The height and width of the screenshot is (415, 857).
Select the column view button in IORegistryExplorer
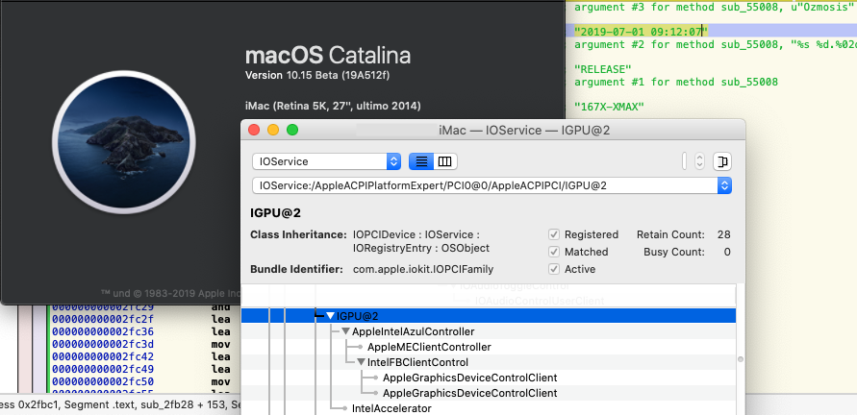click(445, 161)
